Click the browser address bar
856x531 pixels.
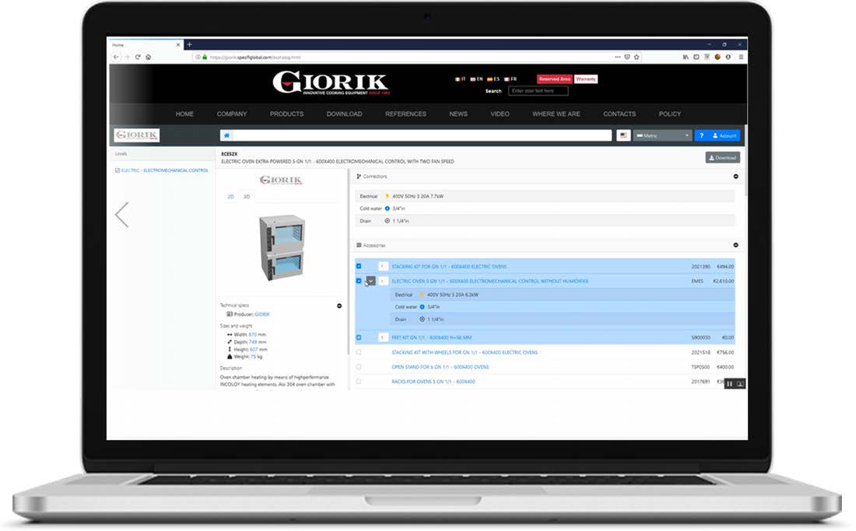(x=404, y=57)
